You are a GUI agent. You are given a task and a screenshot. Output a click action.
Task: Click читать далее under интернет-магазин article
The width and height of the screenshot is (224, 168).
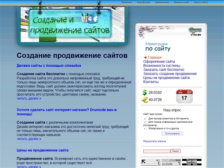click(x=29, y=139)
